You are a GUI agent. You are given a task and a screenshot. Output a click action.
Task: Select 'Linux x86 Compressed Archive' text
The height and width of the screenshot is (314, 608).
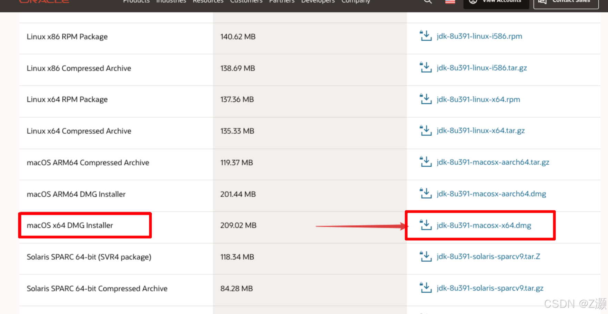(x=79, y=68)
